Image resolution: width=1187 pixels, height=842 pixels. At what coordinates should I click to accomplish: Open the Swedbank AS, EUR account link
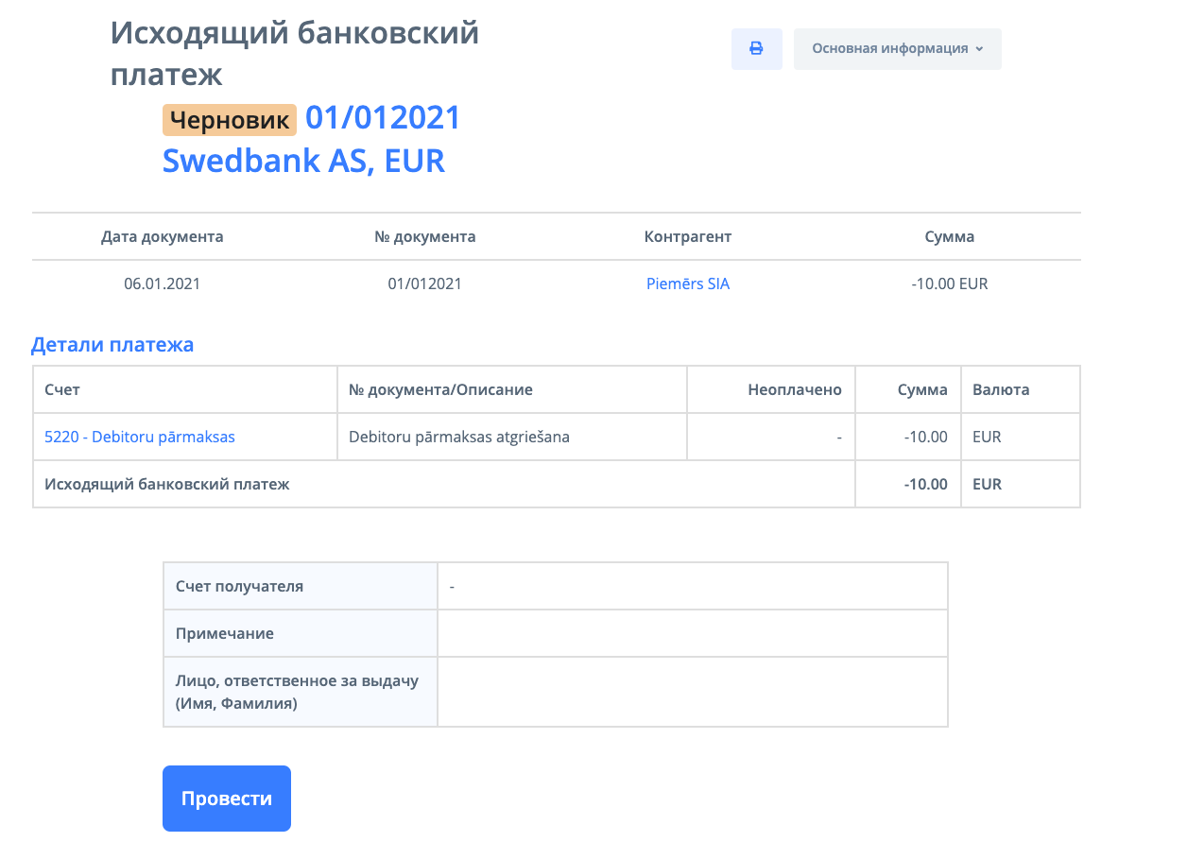coord(303,161)
